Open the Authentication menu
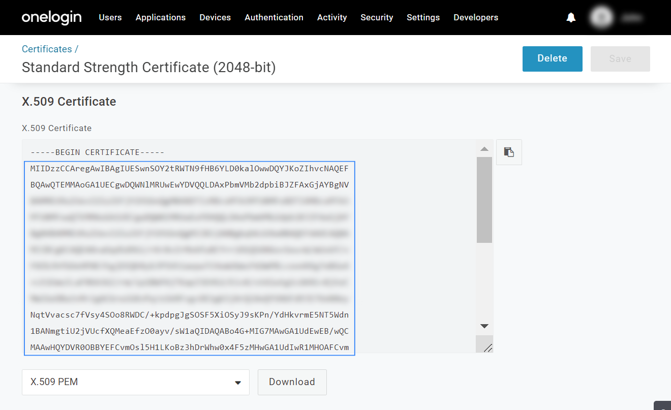The image size is (671, 410). [x=274, y=18]
